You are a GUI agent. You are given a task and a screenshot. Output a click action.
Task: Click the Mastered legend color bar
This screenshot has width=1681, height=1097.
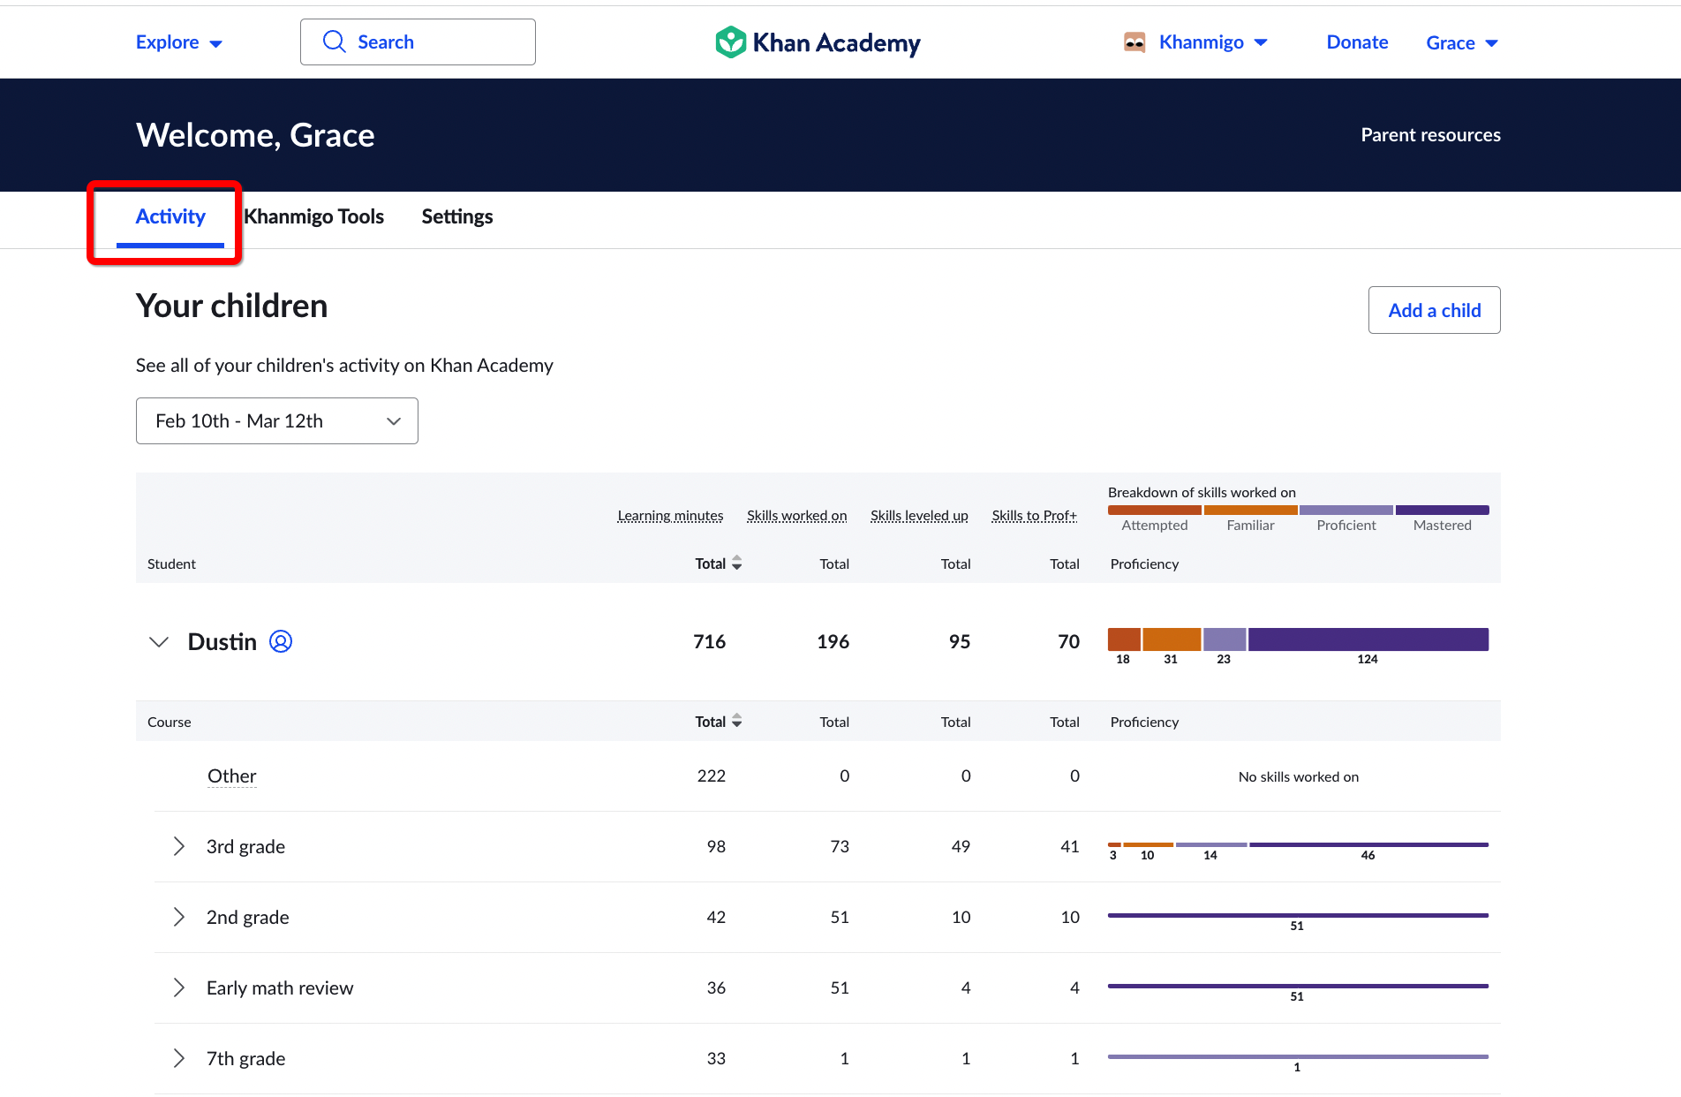click(x=1443, y=510)
